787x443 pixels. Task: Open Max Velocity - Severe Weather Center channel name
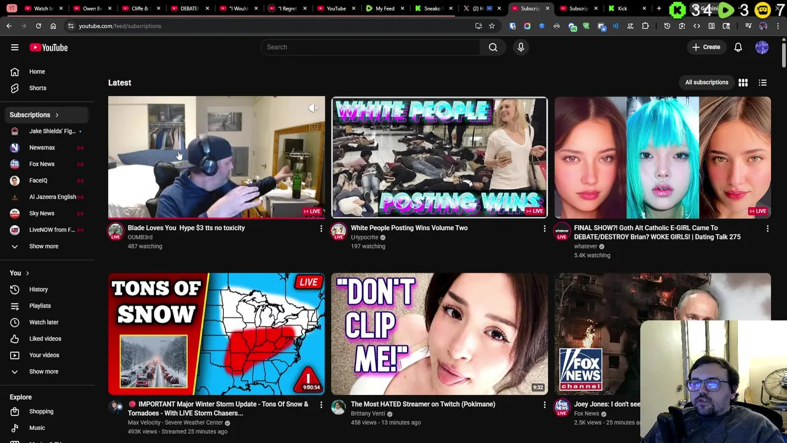coord(175,423)
